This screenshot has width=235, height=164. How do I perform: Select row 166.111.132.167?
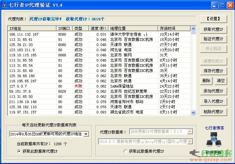pos(99,34)
